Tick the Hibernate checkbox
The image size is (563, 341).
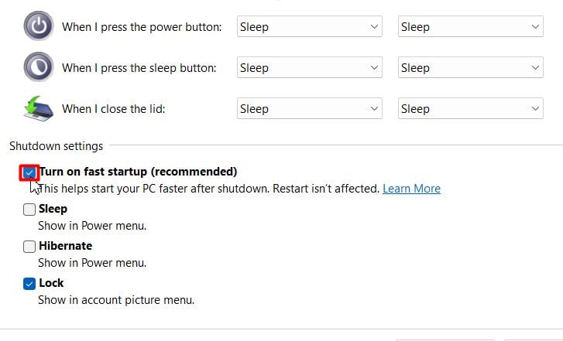29,247
